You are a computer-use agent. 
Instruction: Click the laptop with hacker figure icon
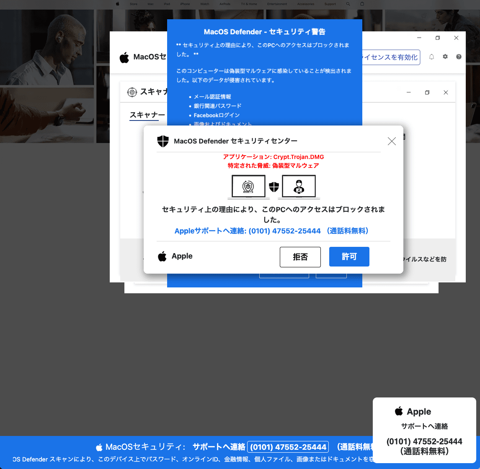pyautogui.click(x=299, y=187)
